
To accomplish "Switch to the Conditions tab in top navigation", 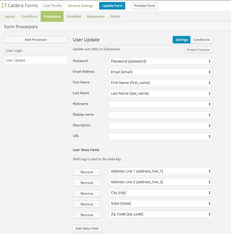I will pyautogui.click(x=29, y=16).
